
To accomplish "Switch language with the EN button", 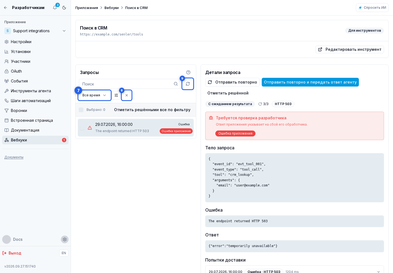I will (x=64, y=253).
